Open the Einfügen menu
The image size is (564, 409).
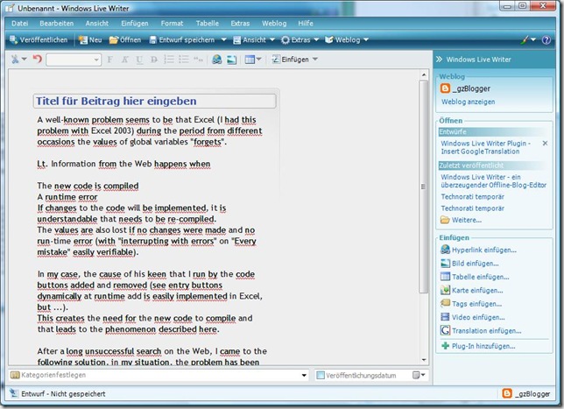135,24
